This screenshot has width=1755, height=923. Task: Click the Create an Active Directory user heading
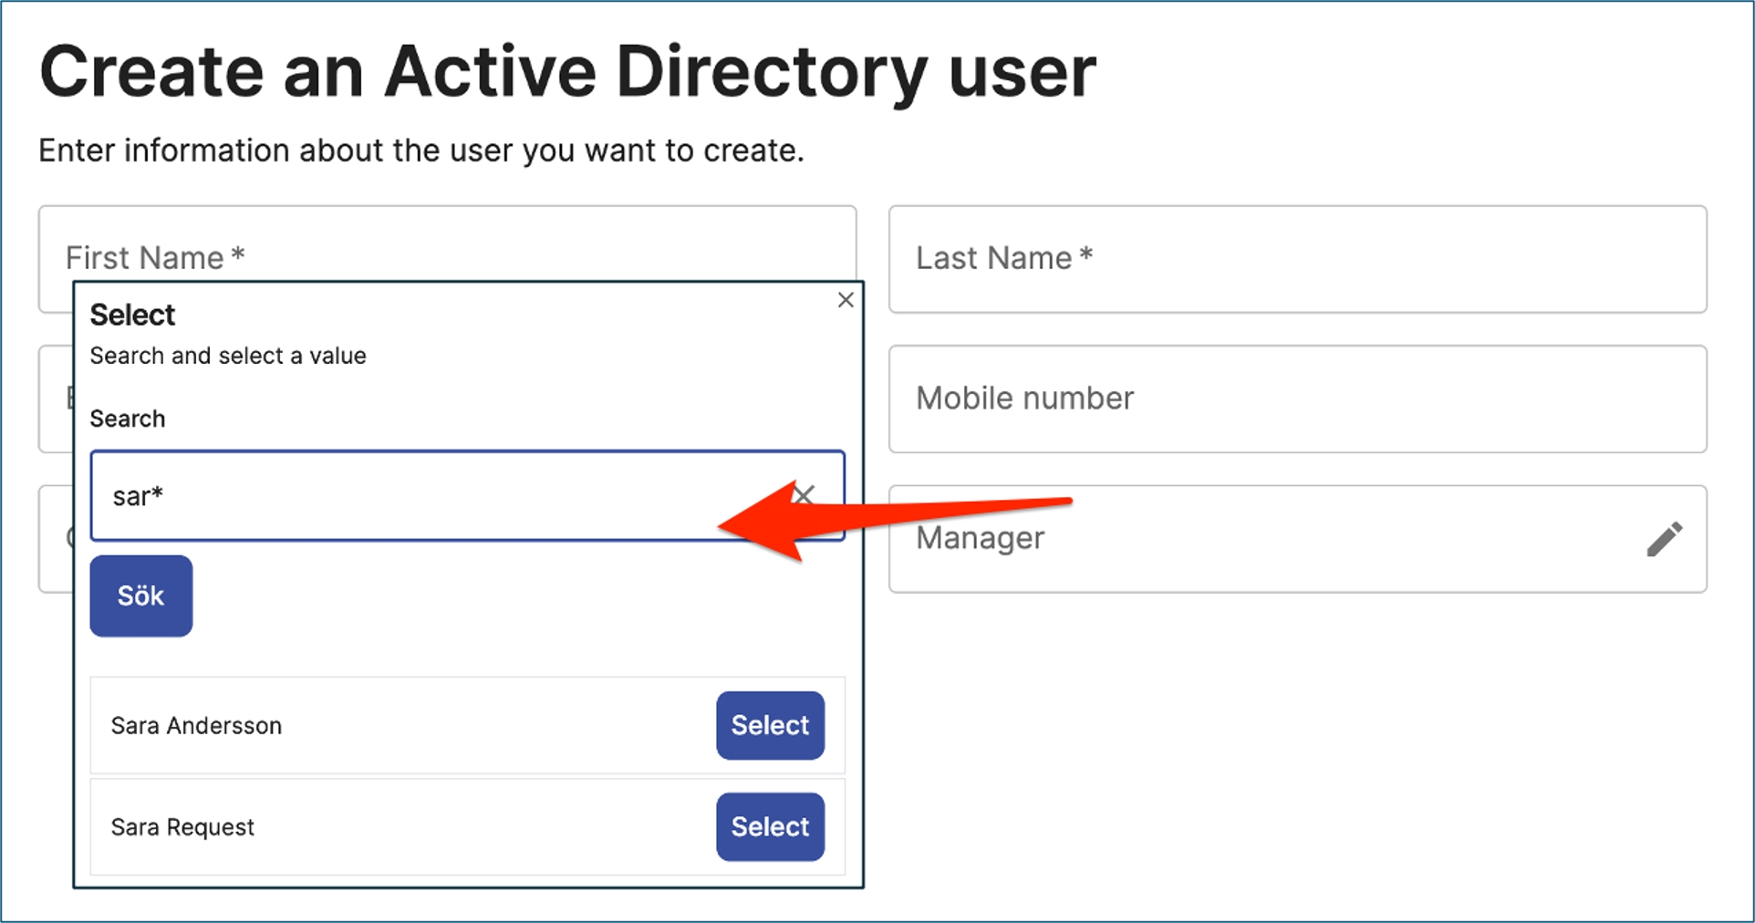click(567, 72)
